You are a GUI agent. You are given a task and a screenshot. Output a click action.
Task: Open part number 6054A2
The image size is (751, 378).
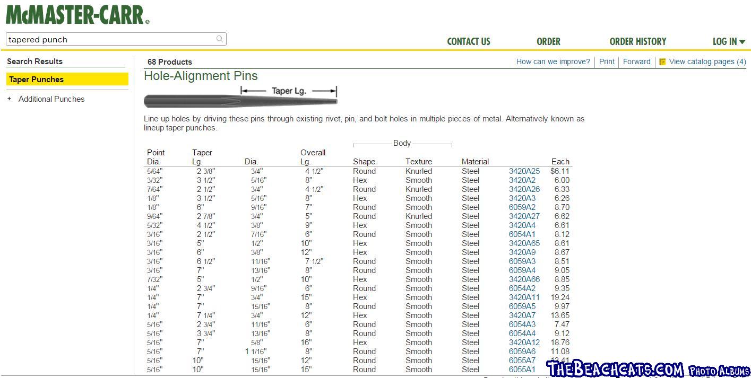pos(522,288)
